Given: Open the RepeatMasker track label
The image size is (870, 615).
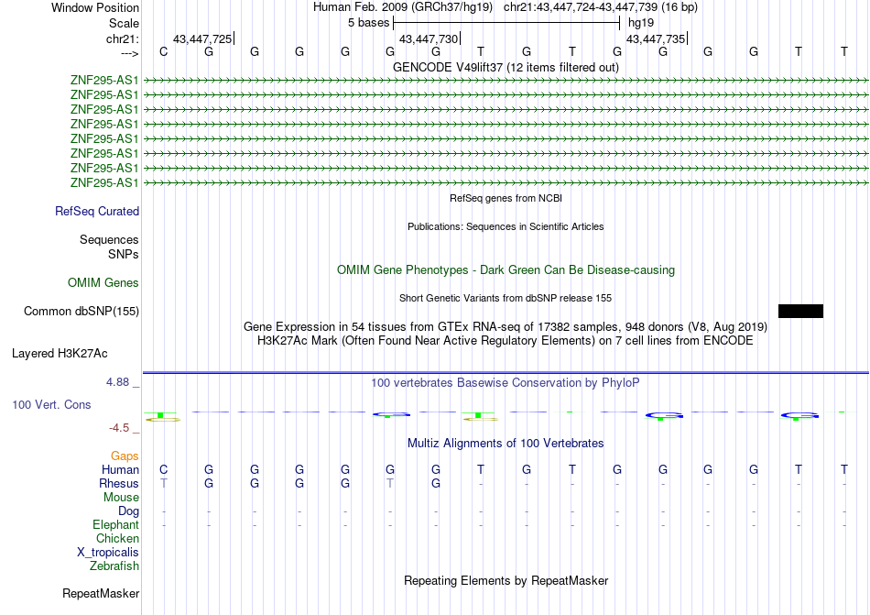Looking at the screenshot, I should pyautogui.click(x=101, y=594).
